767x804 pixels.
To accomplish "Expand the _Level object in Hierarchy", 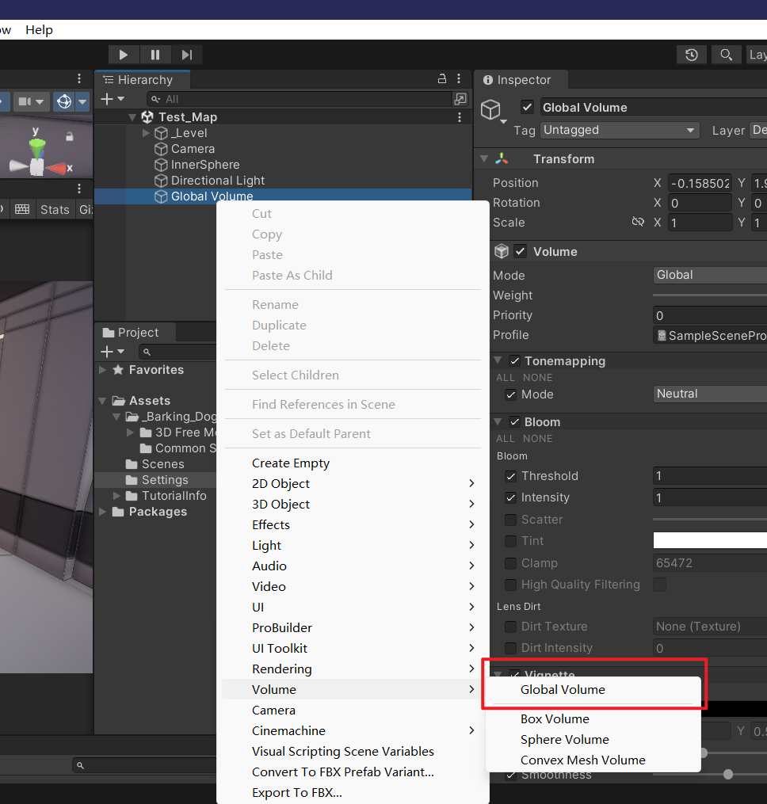I will [x=146, y=133].
